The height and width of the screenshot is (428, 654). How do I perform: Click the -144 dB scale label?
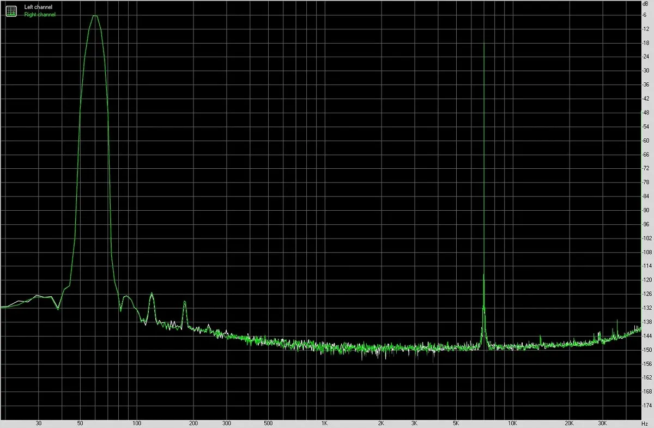(x=647, y=336)
